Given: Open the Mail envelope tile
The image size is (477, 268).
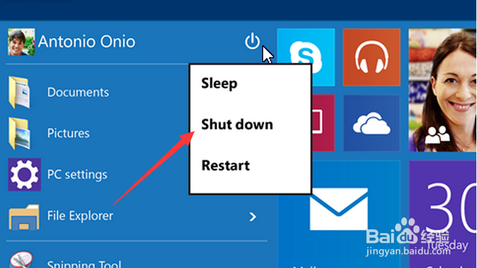Looking at the screenshot, I should click(338, 211).
